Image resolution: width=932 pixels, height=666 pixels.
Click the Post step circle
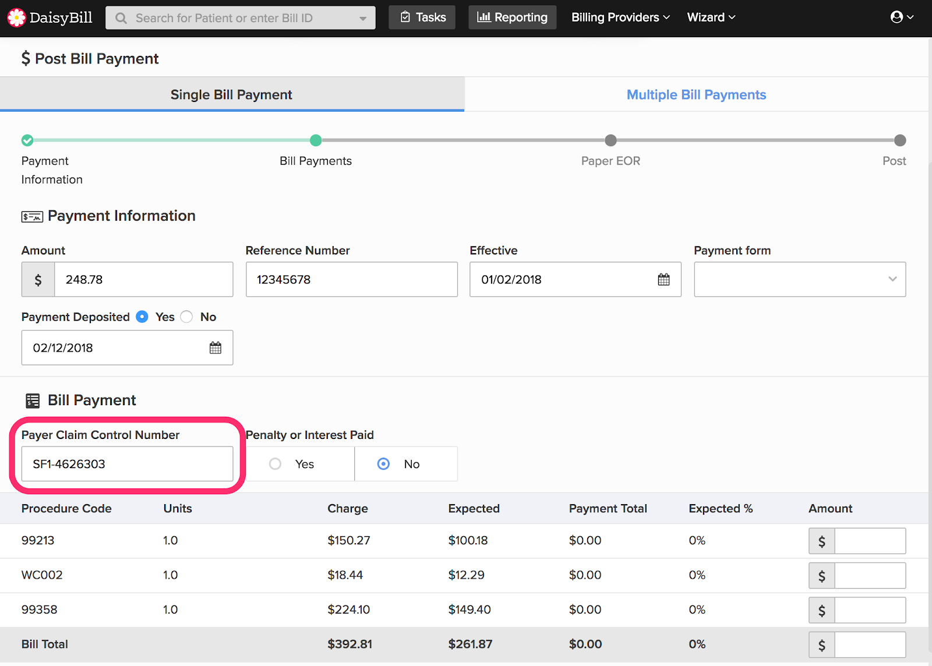click(x=900, y=140)
